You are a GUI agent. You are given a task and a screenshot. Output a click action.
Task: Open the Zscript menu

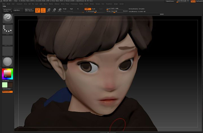(x=122, y=4)
